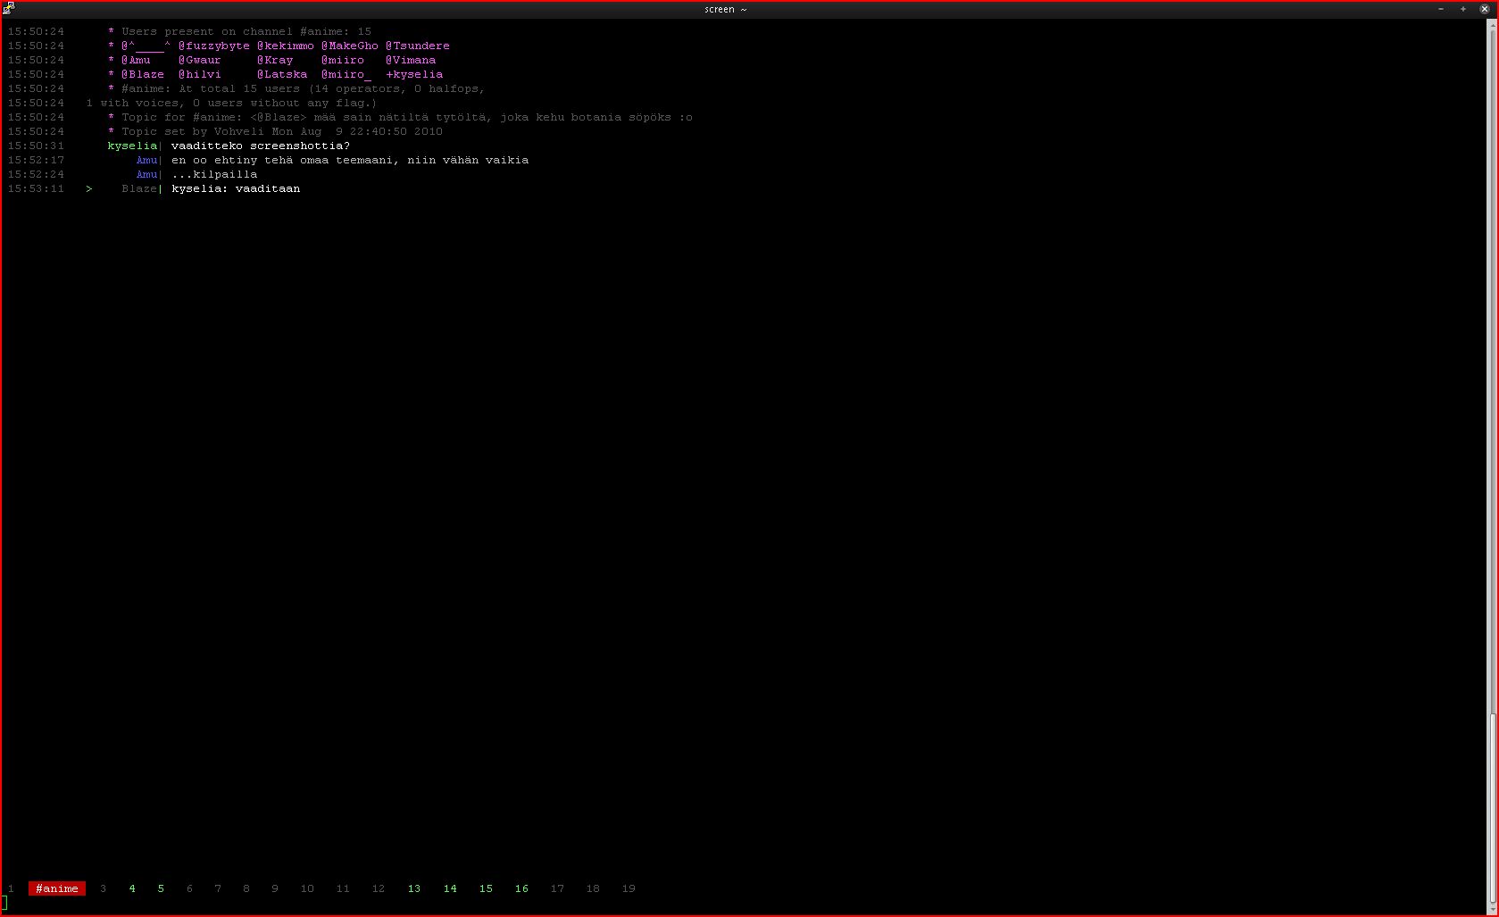
Task: Click the @fuzzybyte nickname in user list
Action: tap(214, 46)
